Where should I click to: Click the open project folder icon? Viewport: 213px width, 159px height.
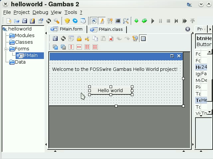coord(17,21)
